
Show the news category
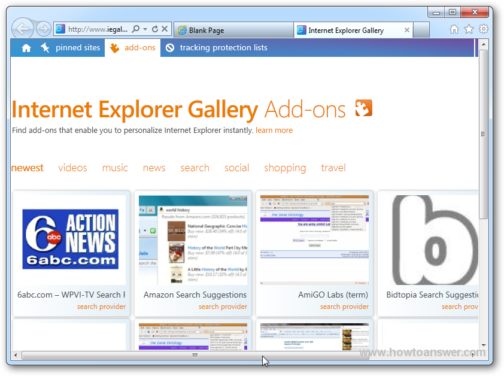[154, 168]
